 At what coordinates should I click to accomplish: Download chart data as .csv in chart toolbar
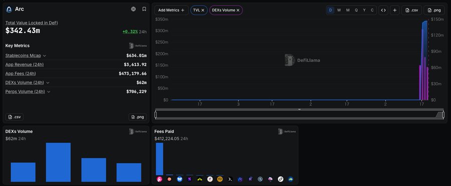pos(411,10)
